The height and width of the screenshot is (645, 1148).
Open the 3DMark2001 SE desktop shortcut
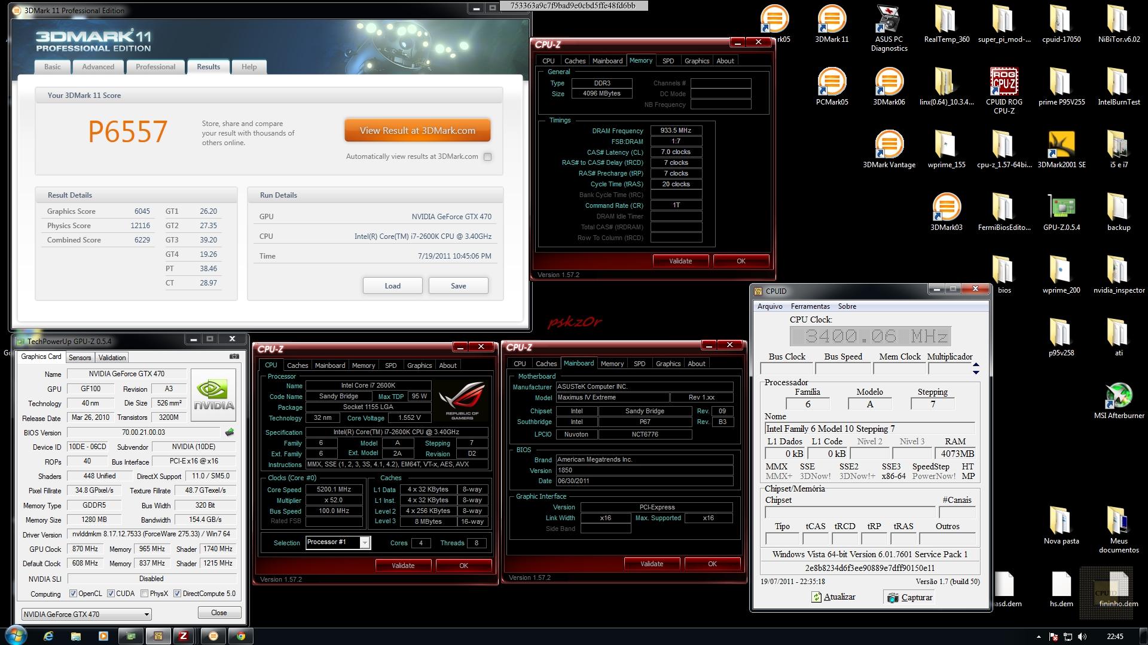(x=1061, y=149)
